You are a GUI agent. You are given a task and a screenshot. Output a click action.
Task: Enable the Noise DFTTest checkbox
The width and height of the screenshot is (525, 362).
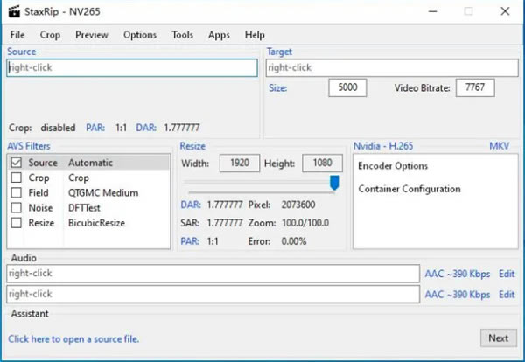point(16,208)
